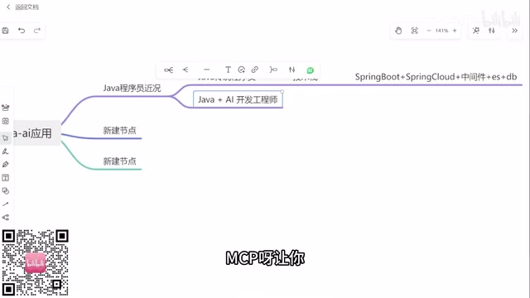Choose the cursor select tool
The height and width of the screenshot is (298, 530).
coord(6,138)
